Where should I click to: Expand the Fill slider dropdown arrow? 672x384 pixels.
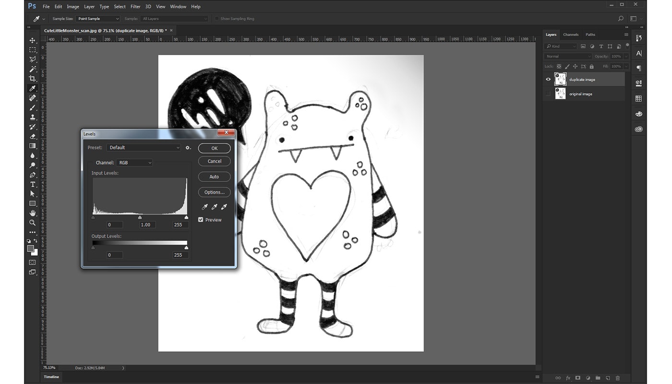pyautogui.click(x=626, y=66)
